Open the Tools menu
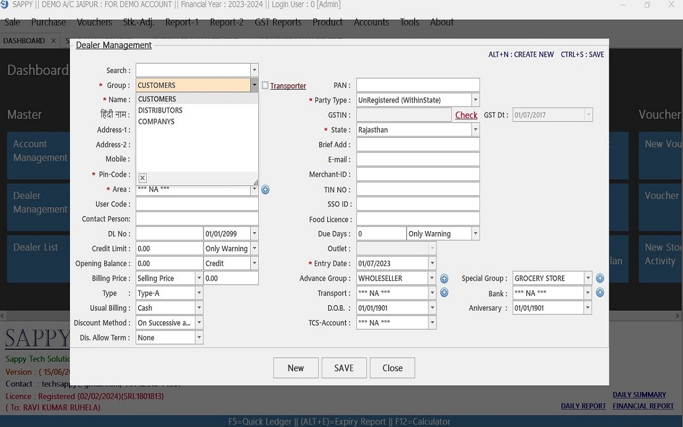 (x=409, y=22)
